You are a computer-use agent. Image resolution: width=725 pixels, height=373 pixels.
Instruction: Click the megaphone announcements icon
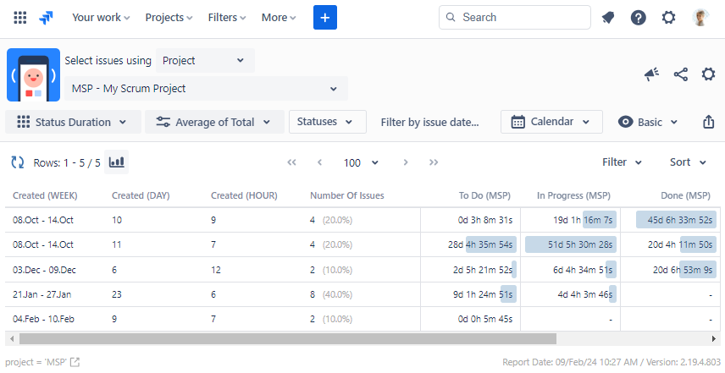pyautogui.click(x=651, y=74)
